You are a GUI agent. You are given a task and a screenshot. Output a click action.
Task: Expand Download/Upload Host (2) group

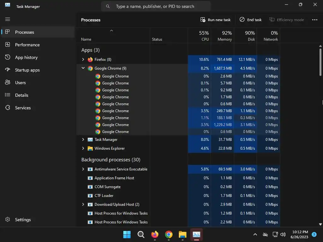pyautogui.click(x=83, y=205)
